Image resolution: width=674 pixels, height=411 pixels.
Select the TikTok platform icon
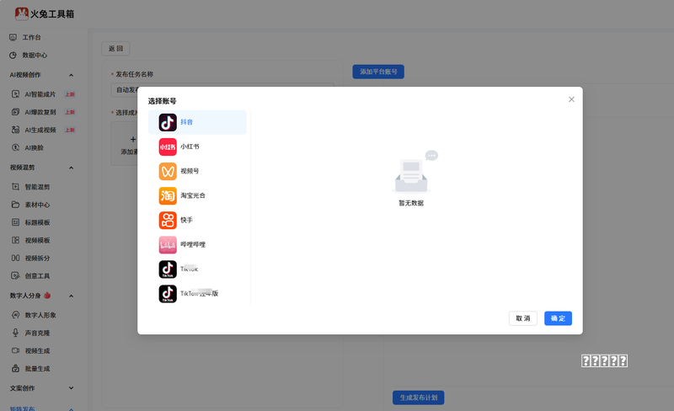(x=168, y=270)
